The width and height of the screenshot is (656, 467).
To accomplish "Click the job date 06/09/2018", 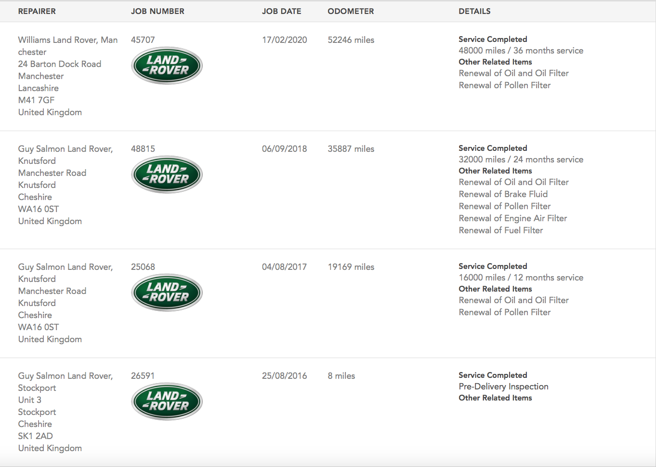I will (285, 149).
